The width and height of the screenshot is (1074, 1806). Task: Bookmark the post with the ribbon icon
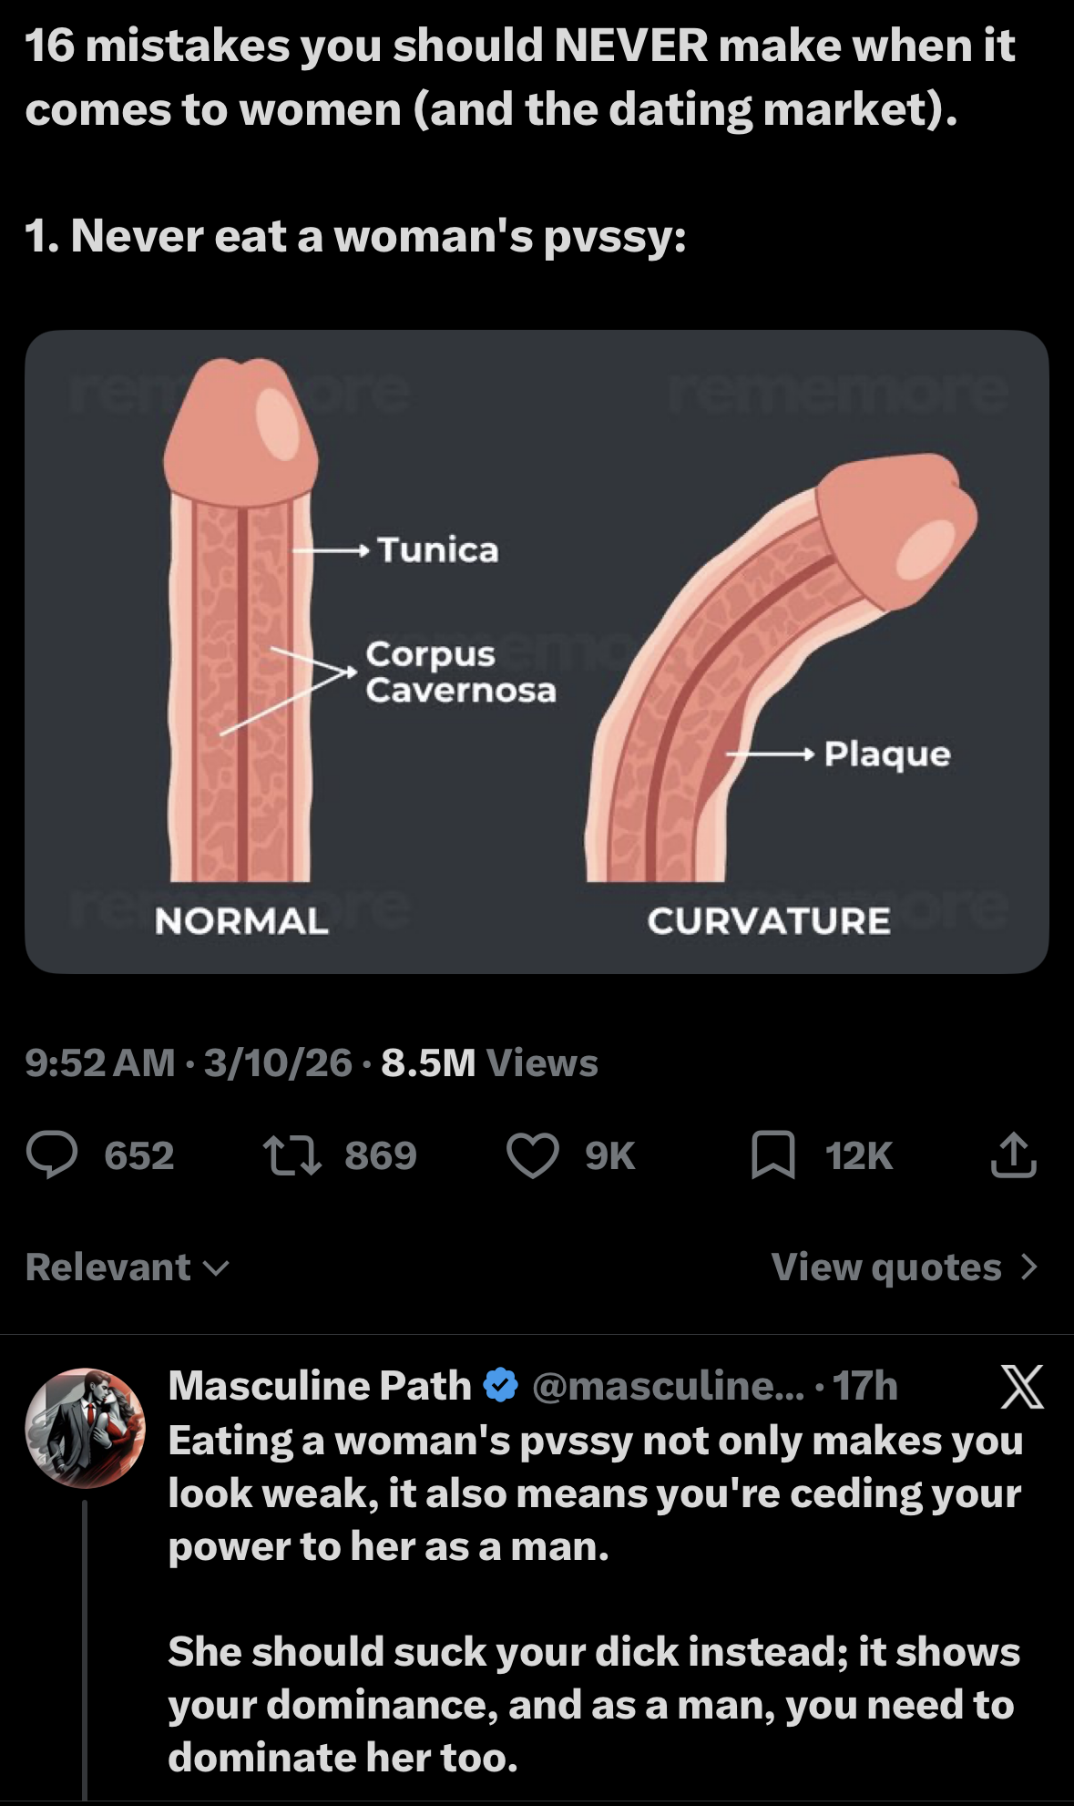pyautogui.click(x=772, y=1155)
